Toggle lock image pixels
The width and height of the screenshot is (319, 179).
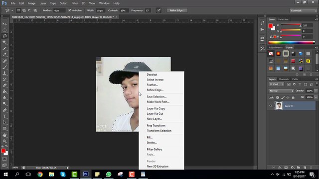pyautogui.click(x=283, y=97)
